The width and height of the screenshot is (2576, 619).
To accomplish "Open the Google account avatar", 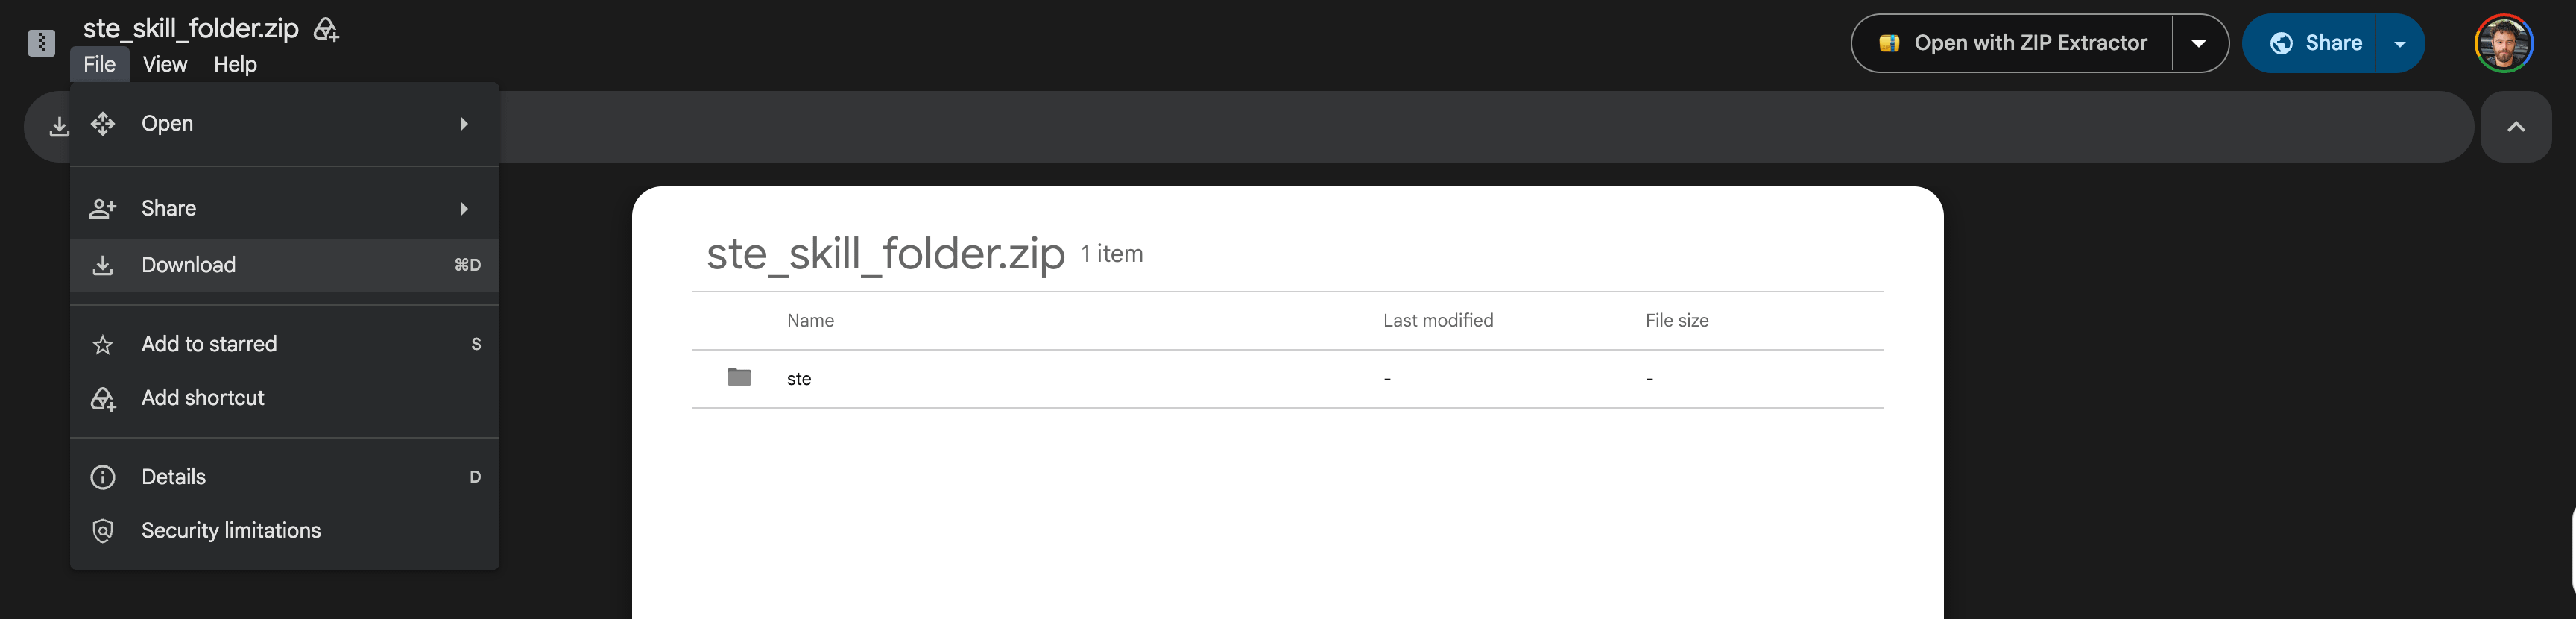I will pyautogui.click(x=2503, y=43).
